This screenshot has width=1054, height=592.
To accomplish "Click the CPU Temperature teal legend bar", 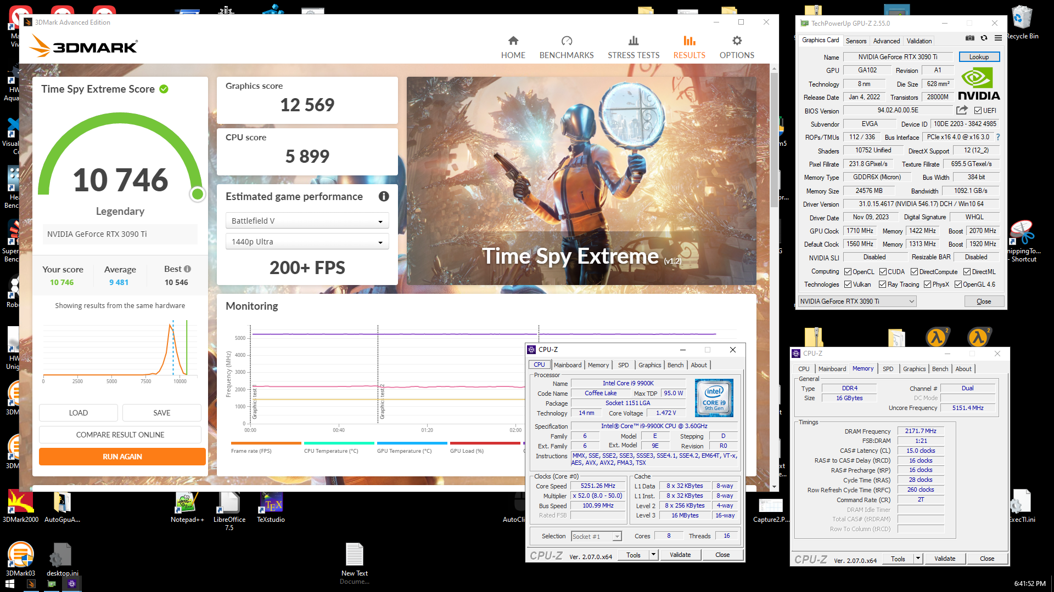I will click(339, 443).
